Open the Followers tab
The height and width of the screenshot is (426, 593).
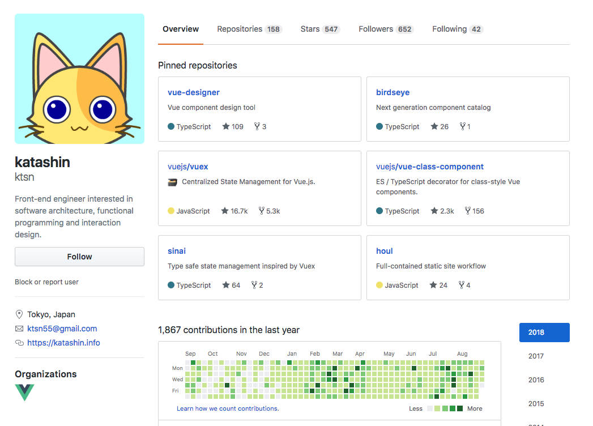(386, 29)
